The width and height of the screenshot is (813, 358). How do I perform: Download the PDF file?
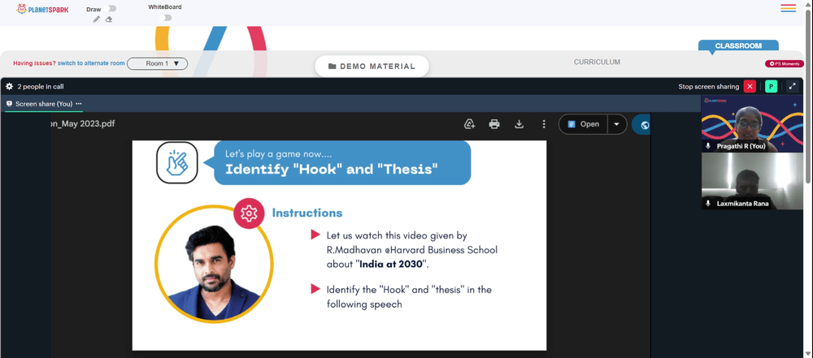519,124
